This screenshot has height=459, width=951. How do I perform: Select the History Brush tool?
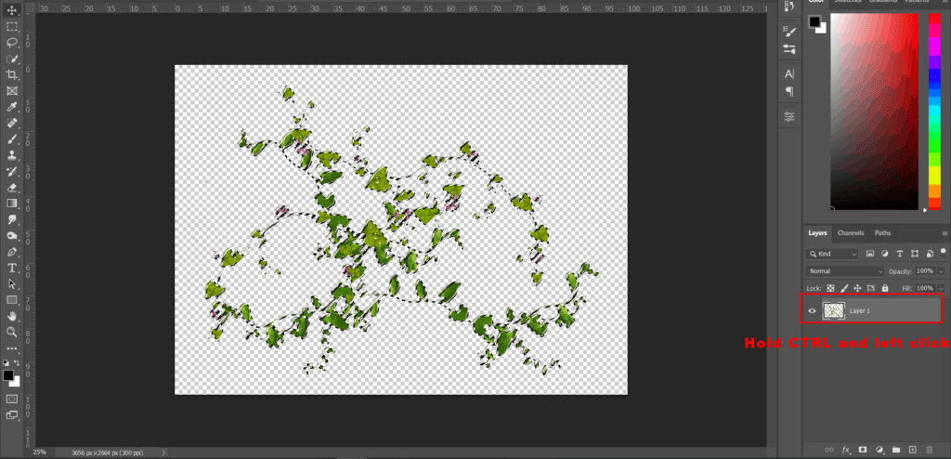(11, 171)
